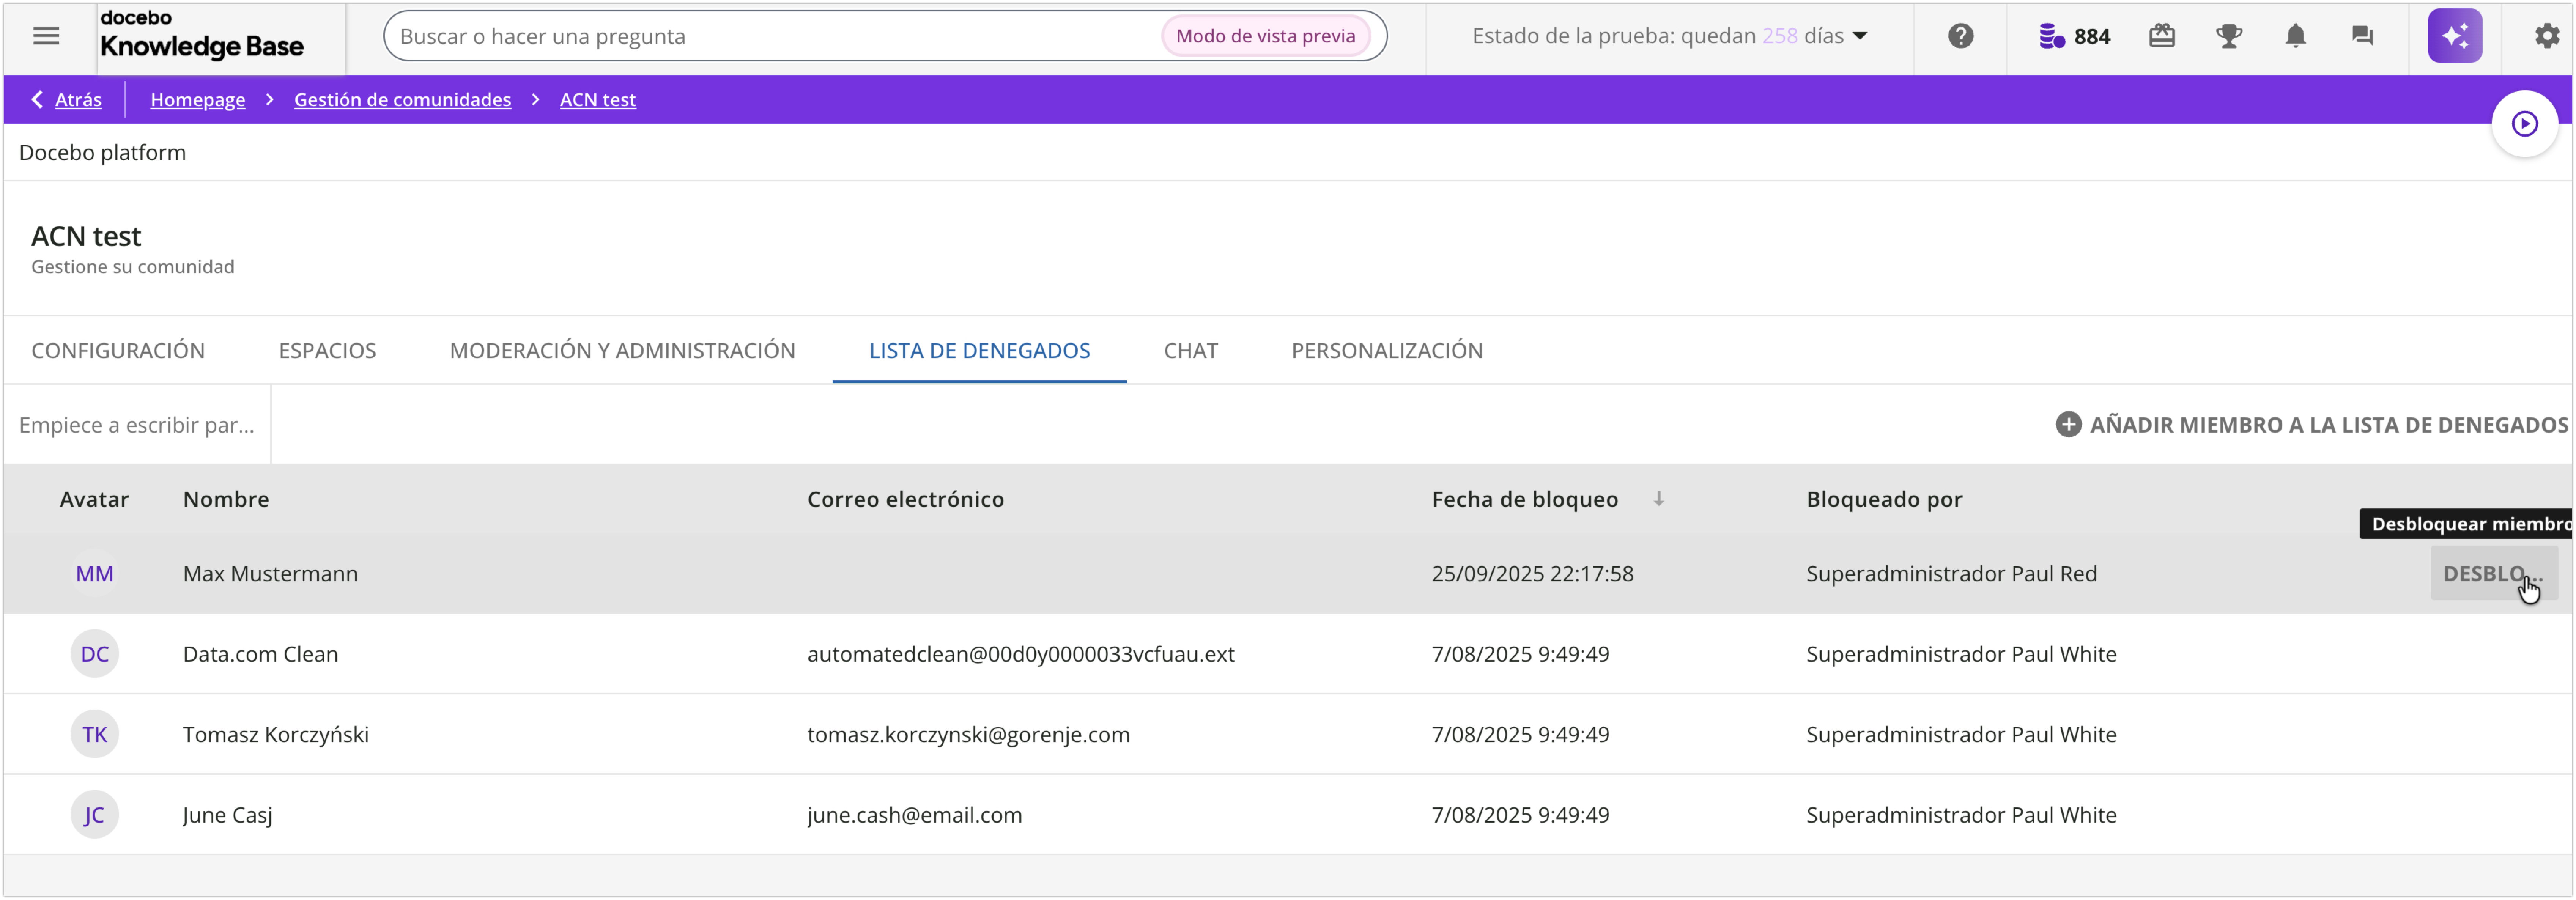Click Max Mustermann's MM avatar
This screenshot has height=900, width=2576.
click(x=94, y=573)
